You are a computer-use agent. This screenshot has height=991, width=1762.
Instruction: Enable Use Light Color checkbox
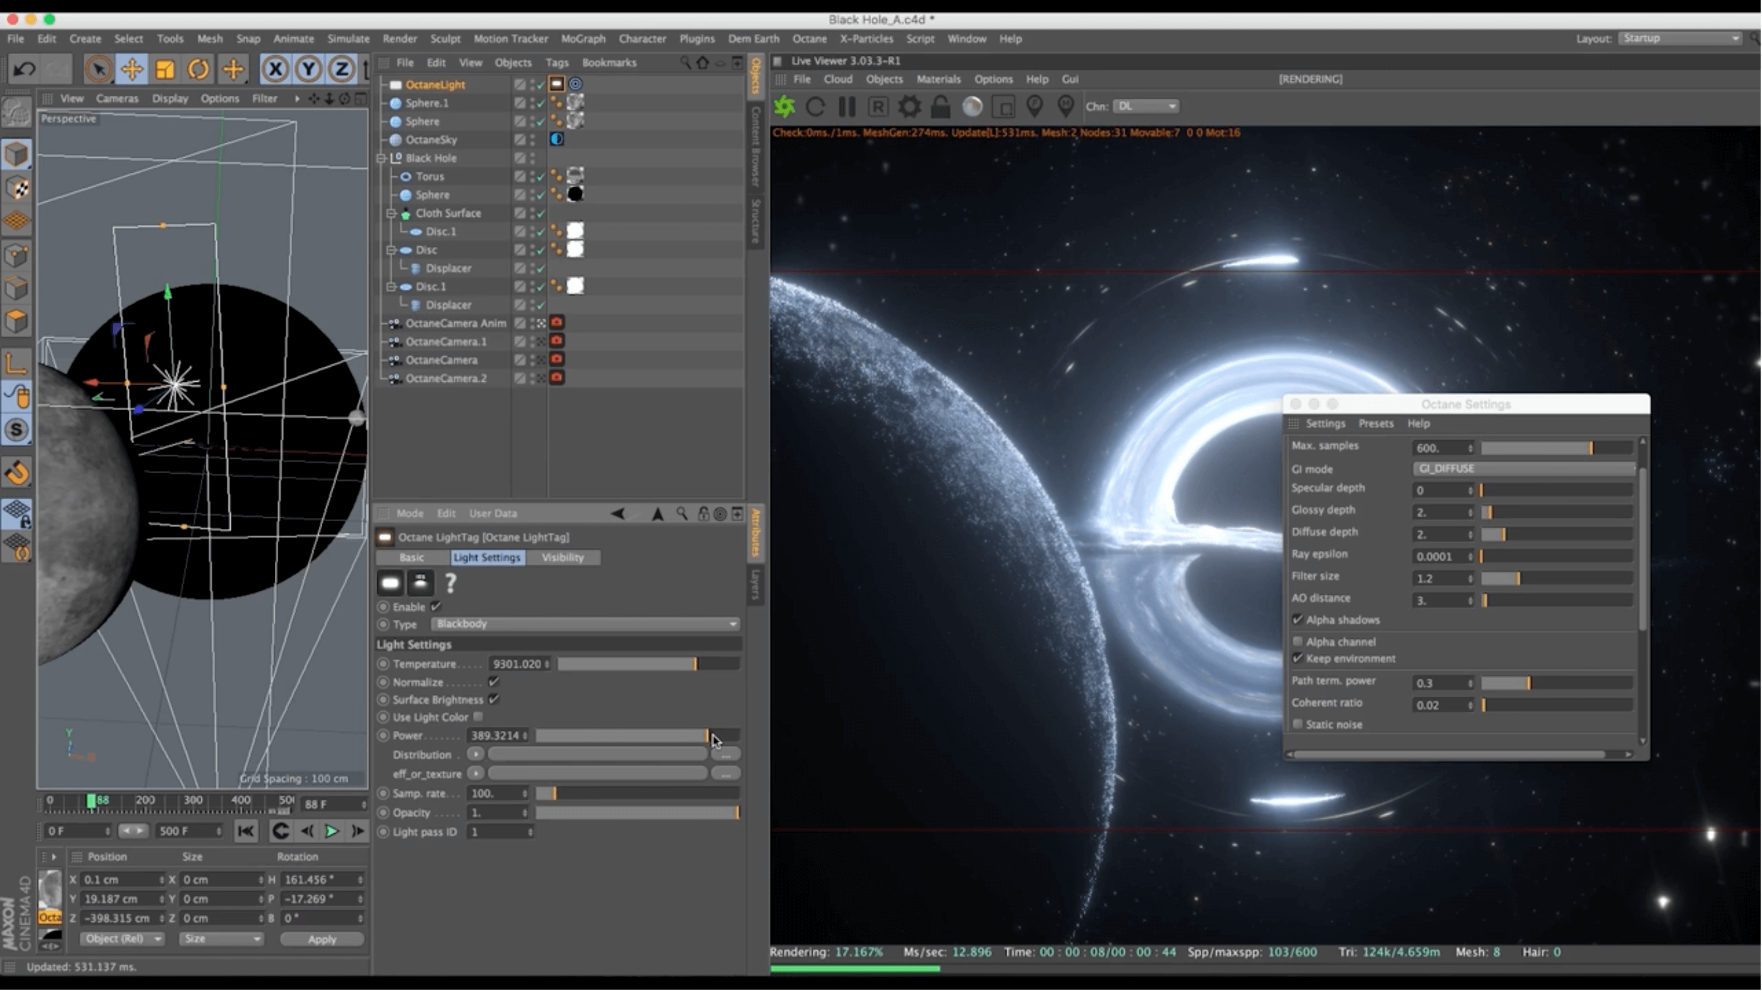(x=478, y=718)
